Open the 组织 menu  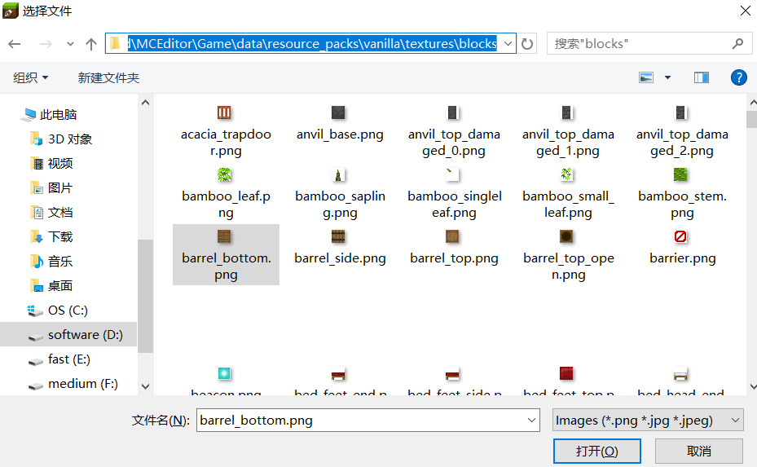coord(31,77)
